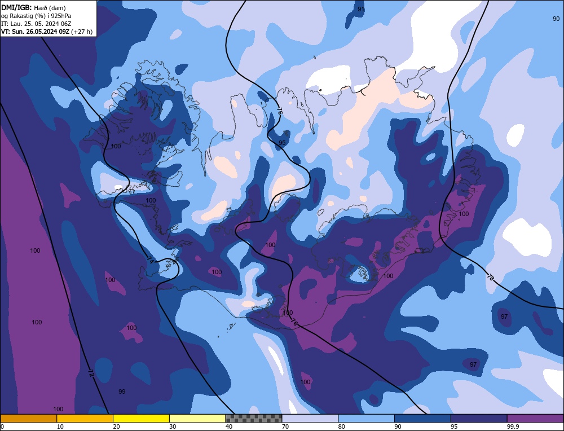The width and height of the screenshot is (564, 431).
Task: Click the checkered gray 40–70 legend swatch
Action: coord(254,419)
